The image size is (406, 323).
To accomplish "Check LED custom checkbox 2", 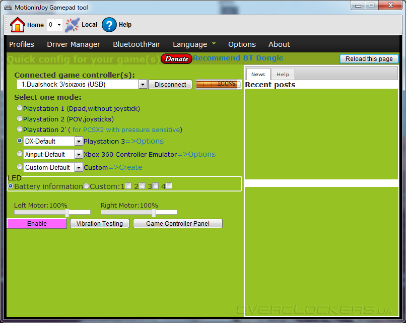I will pyautogui.click(x=142, y=186).
